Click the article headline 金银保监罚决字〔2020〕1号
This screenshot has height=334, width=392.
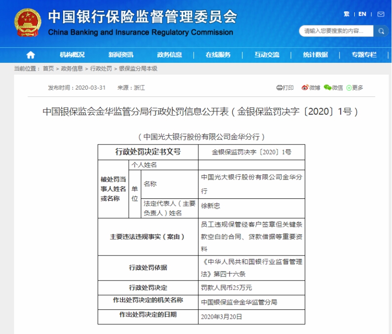point(200,111)
